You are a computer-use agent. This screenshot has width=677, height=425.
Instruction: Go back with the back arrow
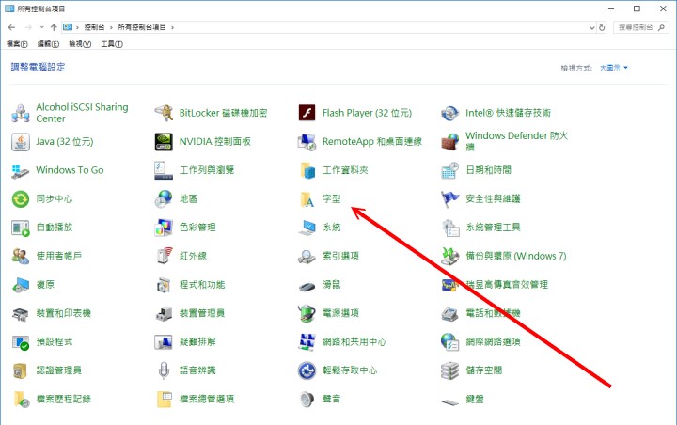click(11, 27)
